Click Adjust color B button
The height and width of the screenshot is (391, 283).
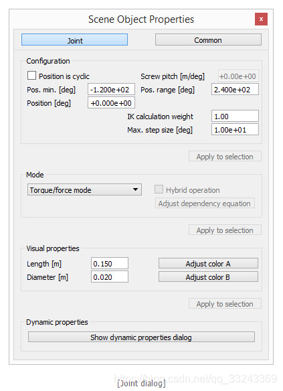click(x=208, y=277)
